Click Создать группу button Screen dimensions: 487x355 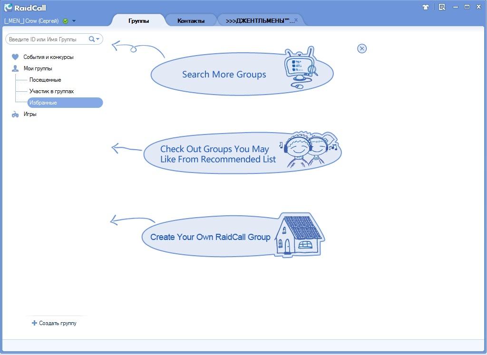54,323
